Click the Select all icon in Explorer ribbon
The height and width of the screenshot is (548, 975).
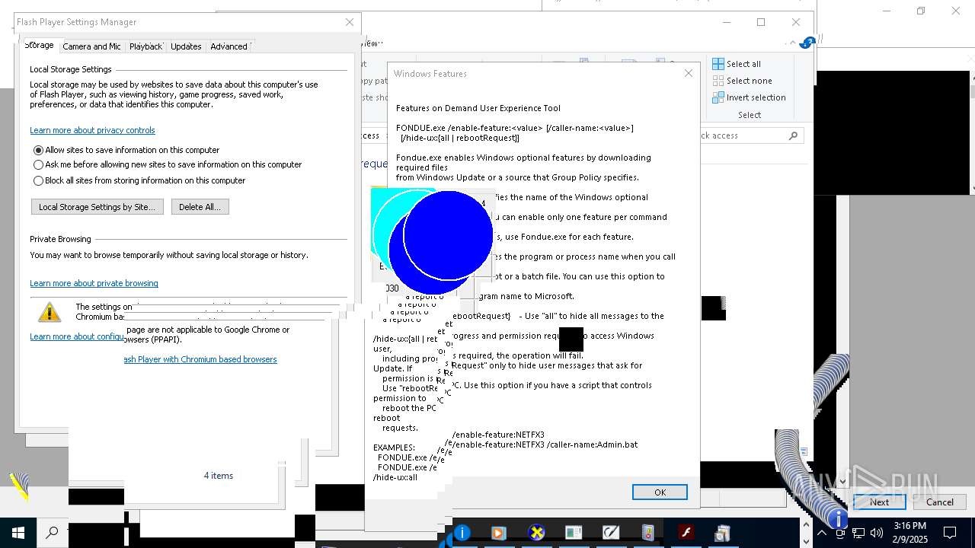pos(718,64)
